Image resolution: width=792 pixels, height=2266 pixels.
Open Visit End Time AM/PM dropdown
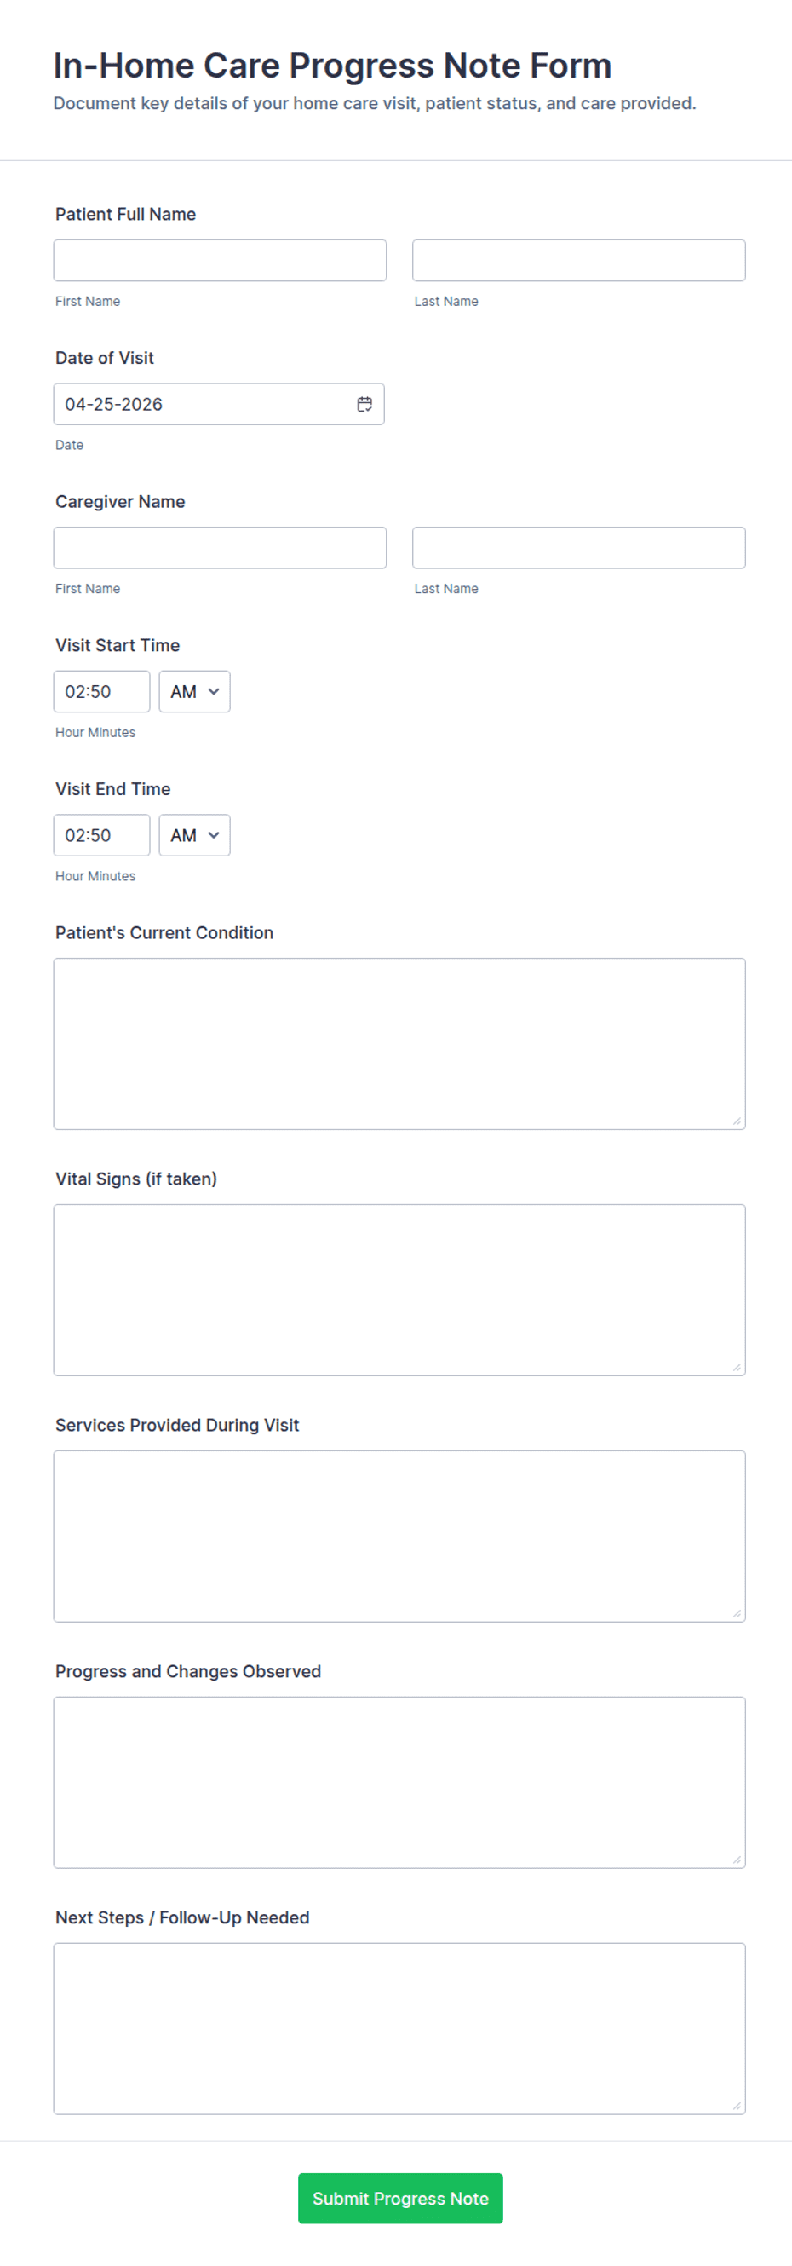coord(194,835)
